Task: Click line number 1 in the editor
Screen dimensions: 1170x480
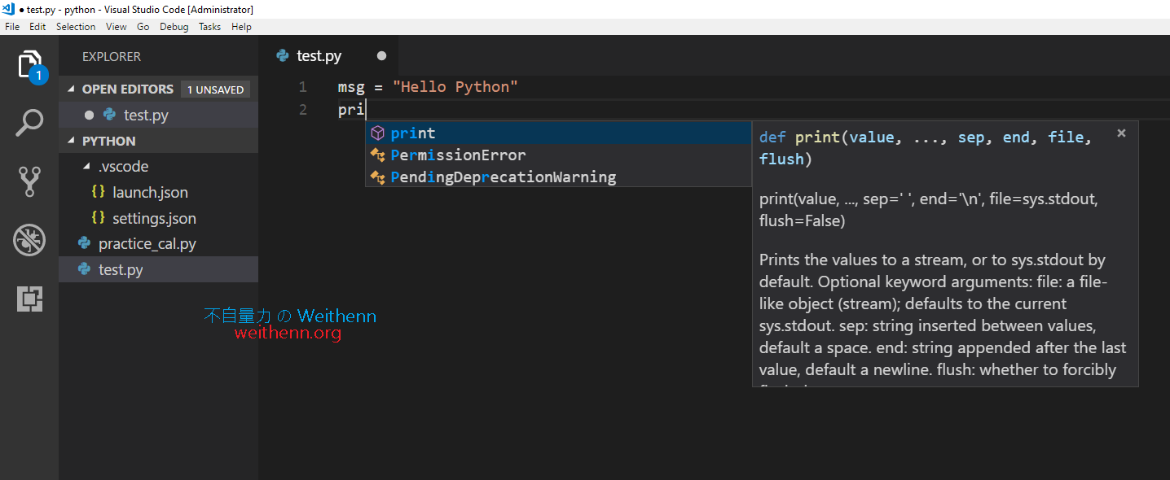Action: tap(302, 86)
